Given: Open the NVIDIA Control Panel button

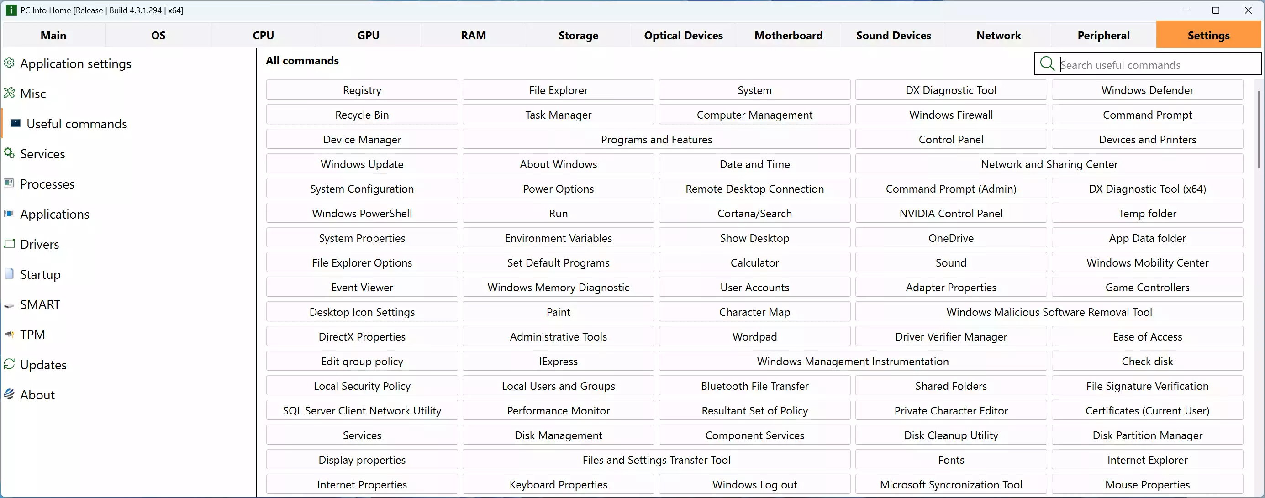Looking at the screenshot, I should click(951, 213).
